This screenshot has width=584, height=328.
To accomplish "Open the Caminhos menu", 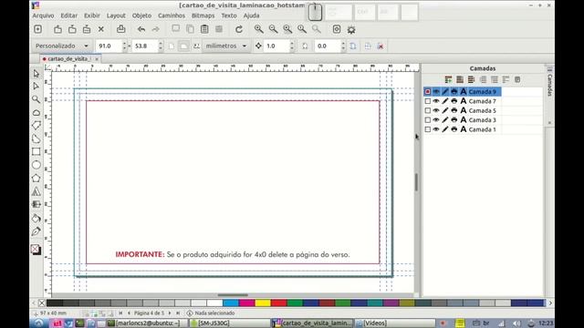I will (172, 15).
